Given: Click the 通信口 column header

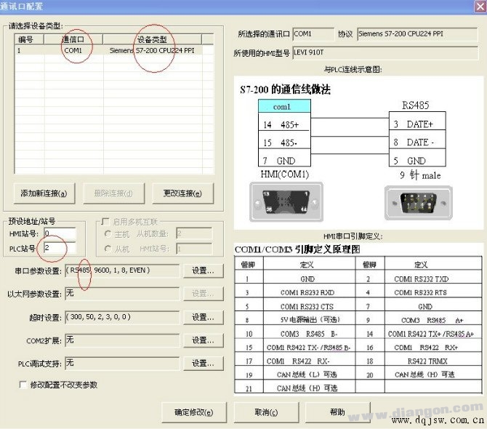Looking at the screenshot, I should pyautogui.click(x=73, y=39).
